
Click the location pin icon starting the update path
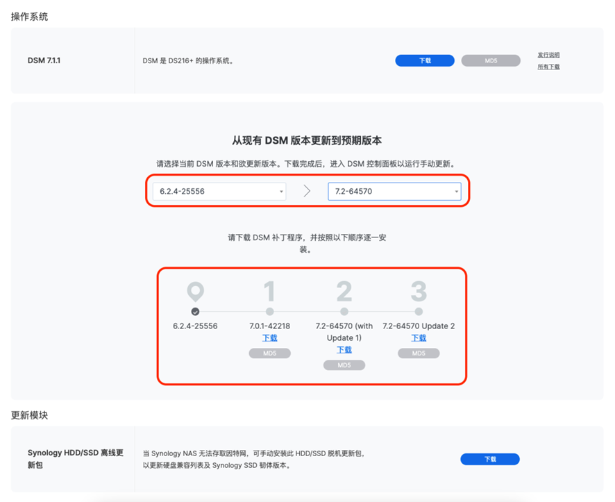point(195,292)
